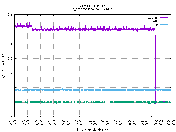
Task: Click the '230925 14:00' x-axis tick label
Action: tap(105, 123)
